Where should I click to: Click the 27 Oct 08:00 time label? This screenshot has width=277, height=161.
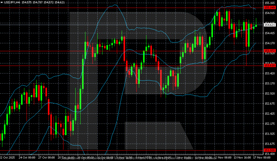pyautogui.click(x=46, y=158)
